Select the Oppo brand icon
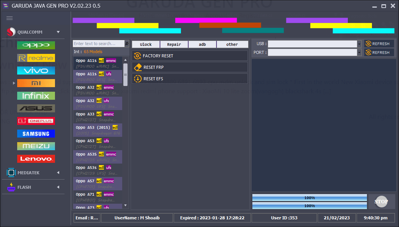 pos(36,45)
